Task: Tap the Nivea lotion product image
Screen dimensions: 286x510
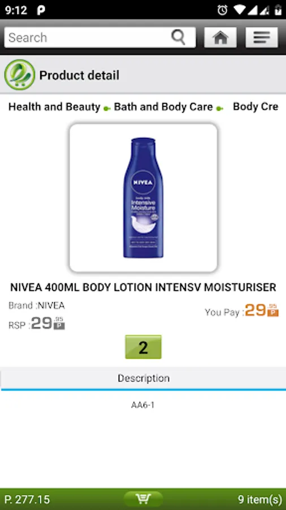Action: [x=144, y=198]
